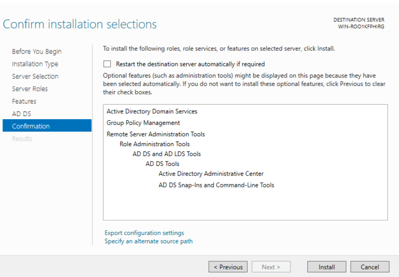Select Role Administration Tools list item
Image resolution: width=399 pixels, height=277 pixels.
click(x=155, y=144)
